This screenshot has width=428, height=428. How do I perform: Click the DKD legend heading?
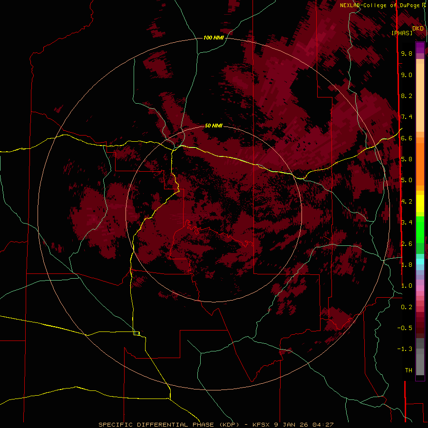pos(418,28)
